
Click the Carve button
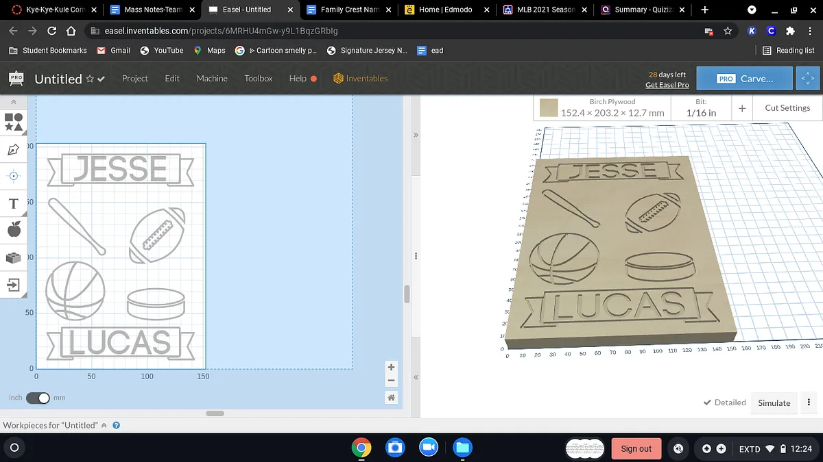(x=744, y=78)
